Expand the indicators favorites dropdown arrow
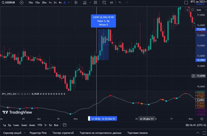The height and width of the screenshot is (136, 207). pos(90,2)
